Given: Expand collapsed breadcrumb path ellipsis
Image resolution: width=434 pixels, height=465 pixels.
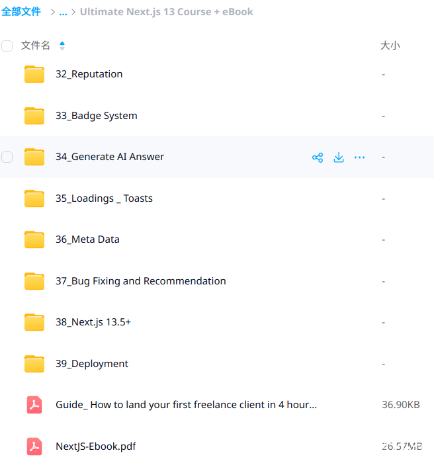Looking at the screenshot, I should [x=63, y=12].
